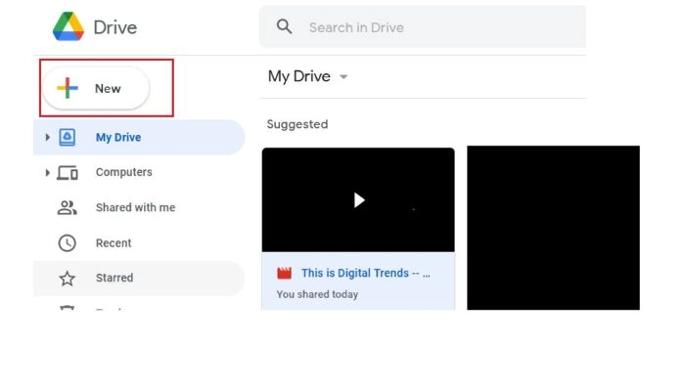The image size is (685, 391).
Task: Select the Starred label in sidebar
Action: pyautogui.click(x=114, y=279)
